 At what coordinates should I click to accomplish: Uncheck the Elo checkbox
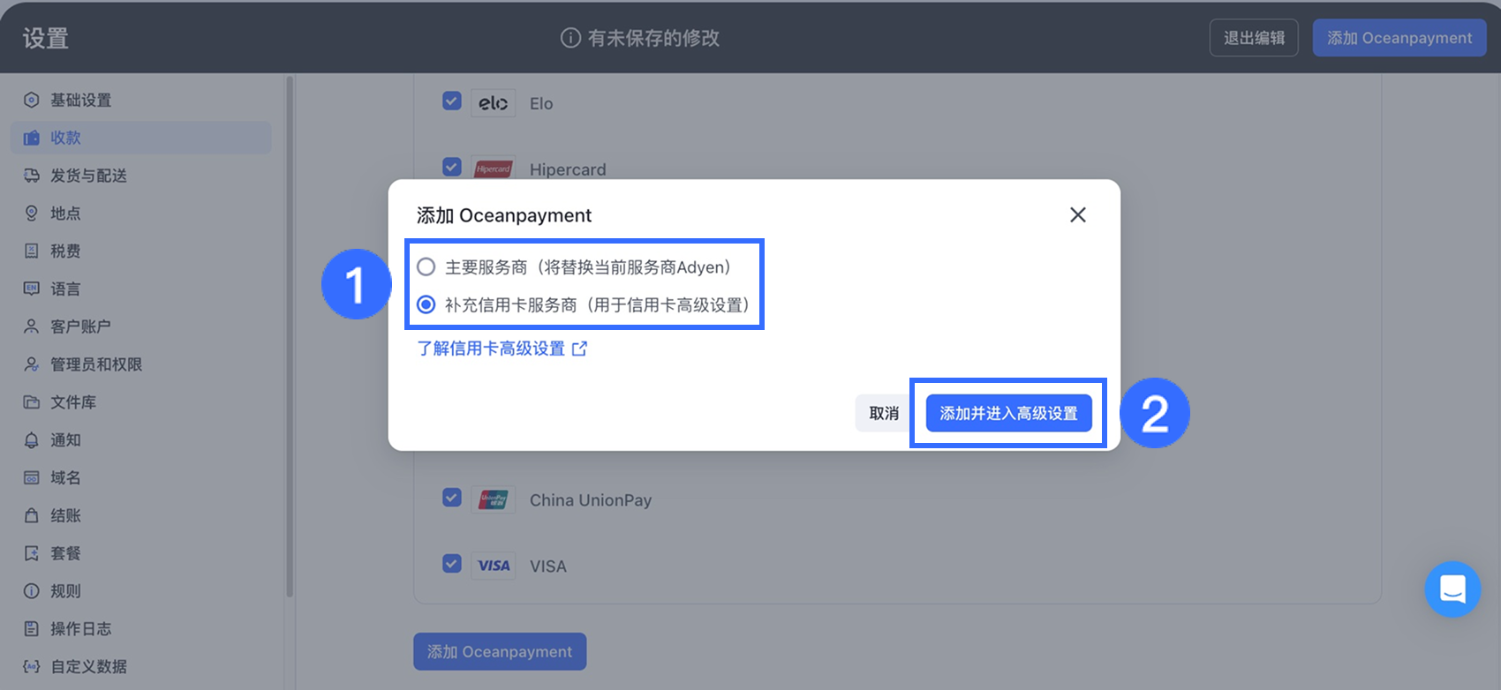pyautogui.click(x=452, y=101)
